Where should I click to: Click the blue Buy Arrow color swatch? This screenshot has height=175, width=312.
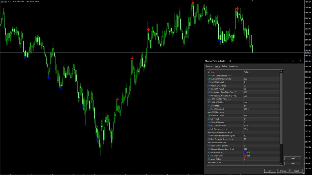pos(245,152)
